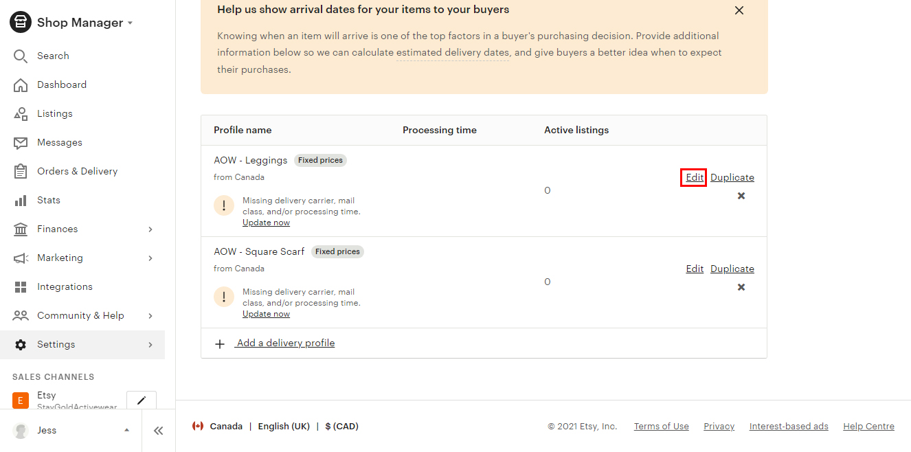
Task: Click AOW - Leggings profile name
Action: 251,160
